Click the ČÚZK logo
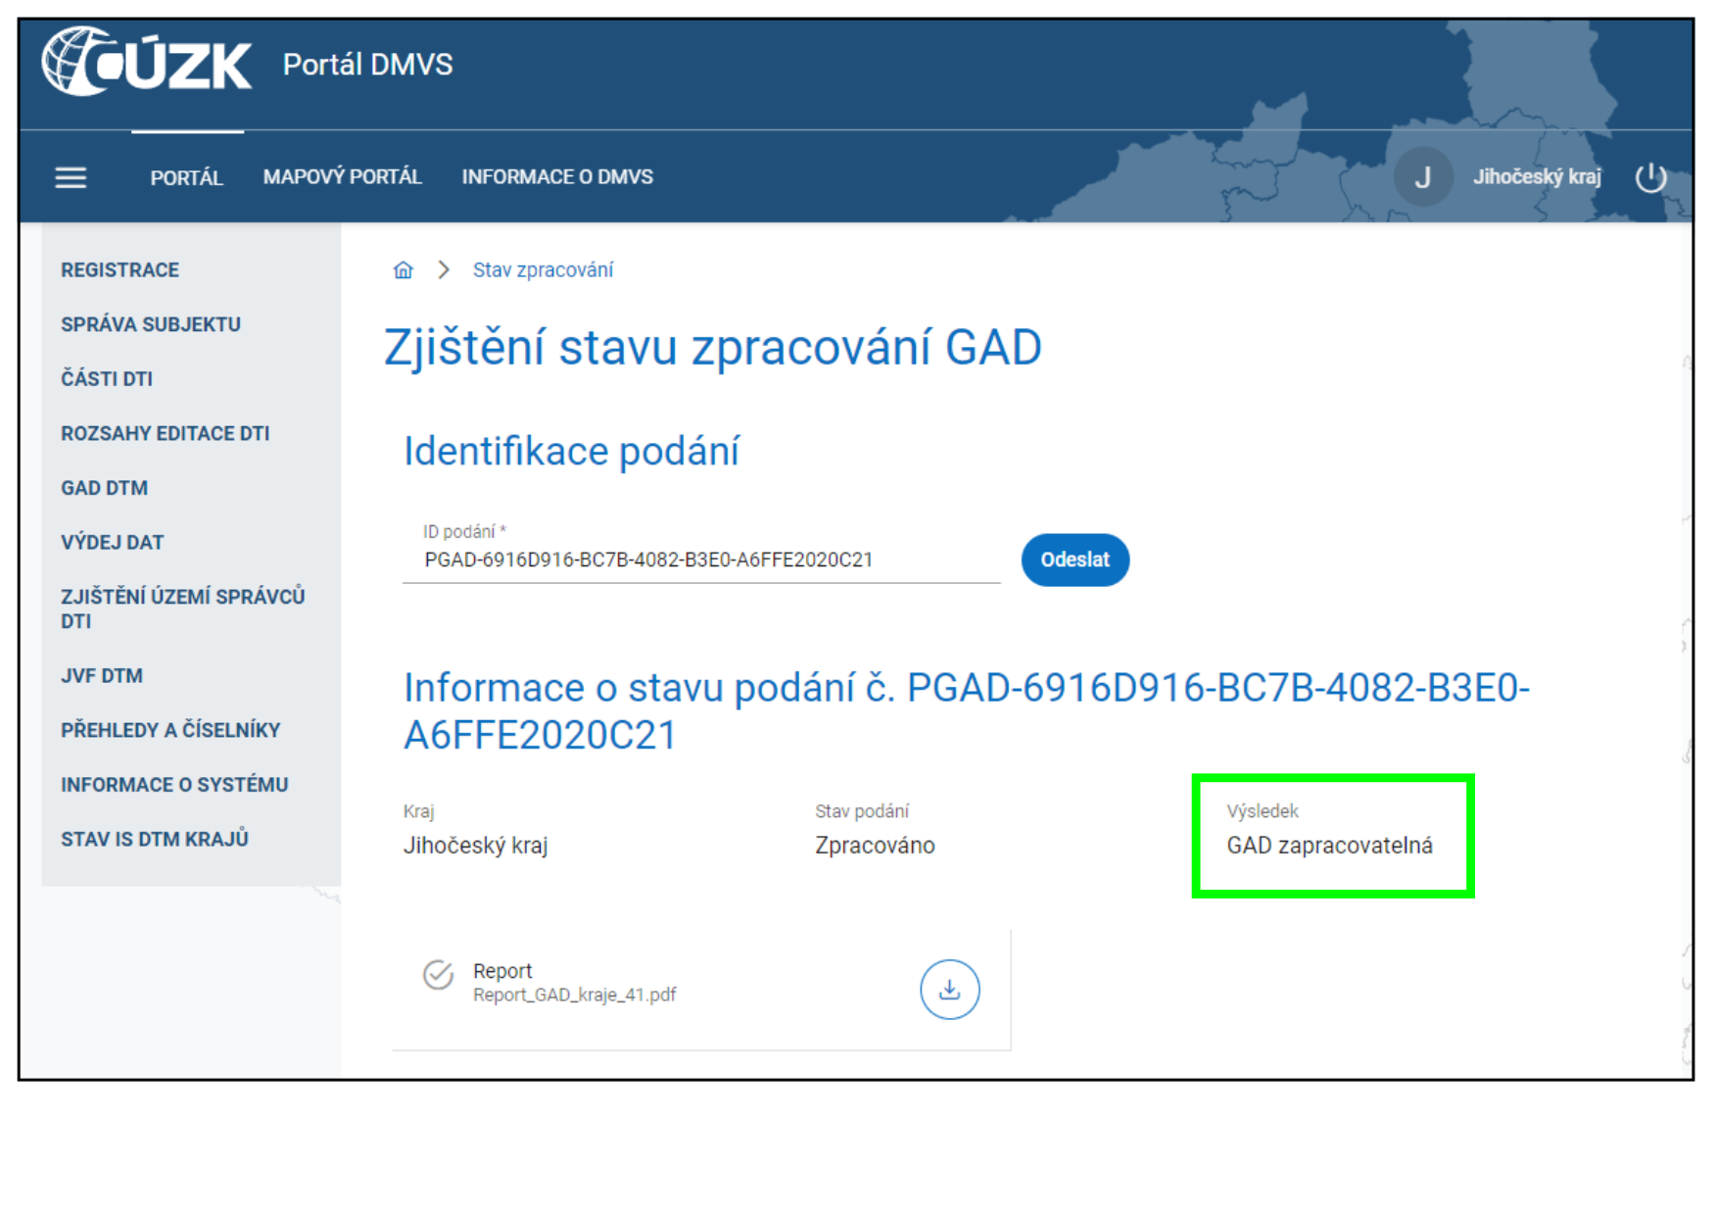The image size is (1718, 1215). (x=147, y=64)
